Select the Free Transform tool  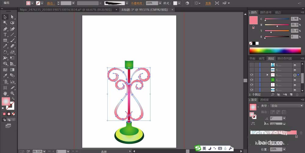click(12, 58)
